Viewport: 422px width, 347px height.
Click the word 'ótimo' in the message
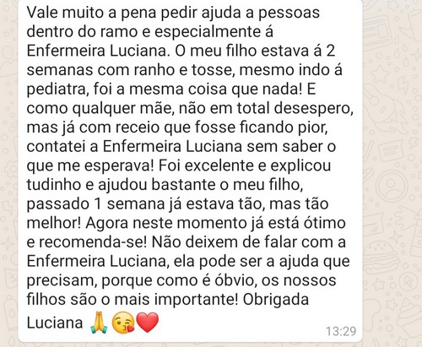(x=325, y=223)
